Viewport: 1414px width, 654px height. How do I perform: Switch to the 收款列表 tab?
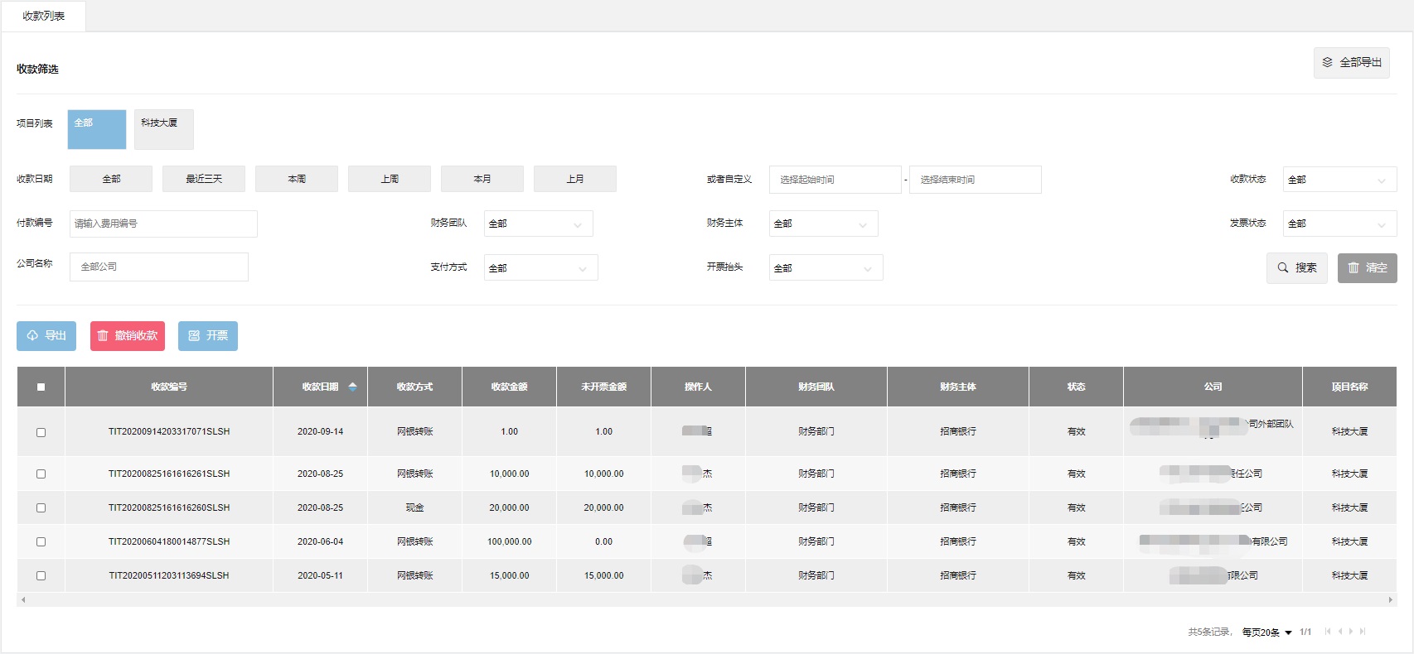point(43,17)
